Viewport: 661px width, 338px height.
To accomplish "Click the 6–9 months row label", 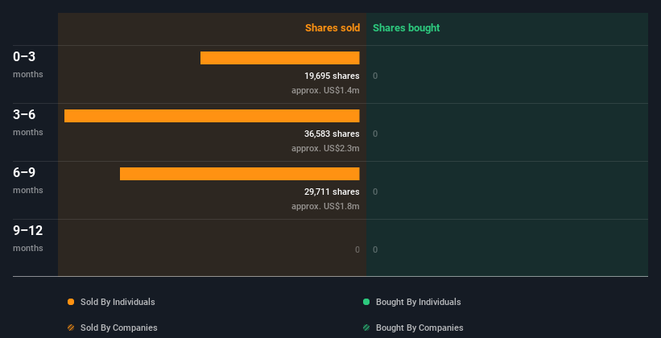I will pos(28,180).
